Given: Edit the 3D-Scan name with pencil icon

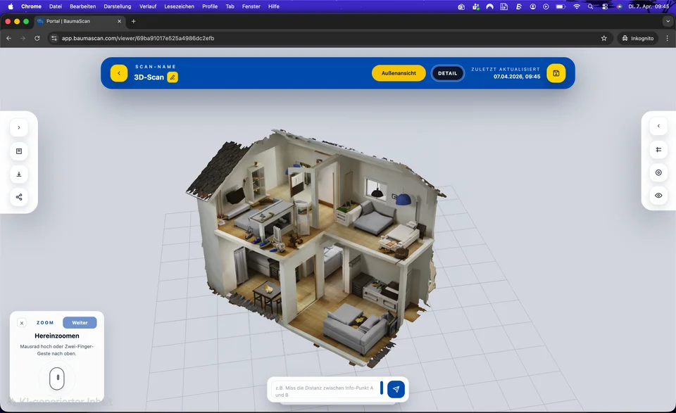Looking at the screenshot, I should (173, 77).
